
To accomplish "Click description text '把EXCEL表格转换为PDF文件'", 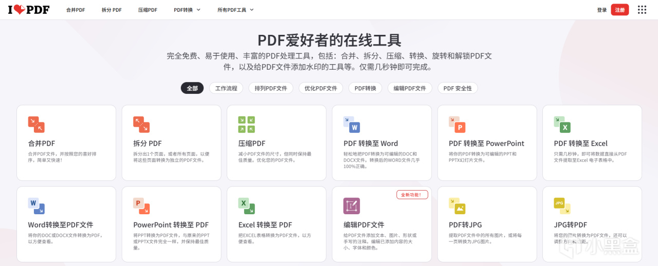I will click(x=269, y=235).
